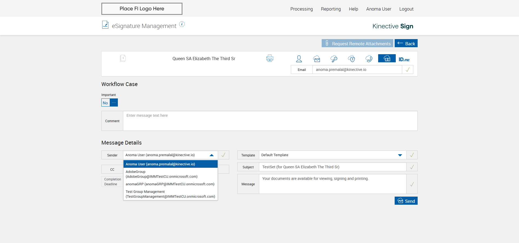Viewport: 519px width, 243px height.
Task: Click the printer icon for the signer
Action: (270, 58)
